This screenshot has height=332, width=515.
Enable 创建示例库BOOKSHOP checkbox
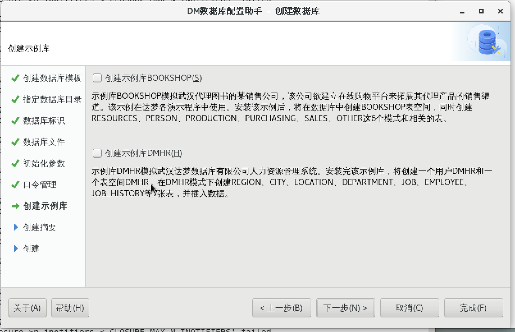click(x=97, y=78)
